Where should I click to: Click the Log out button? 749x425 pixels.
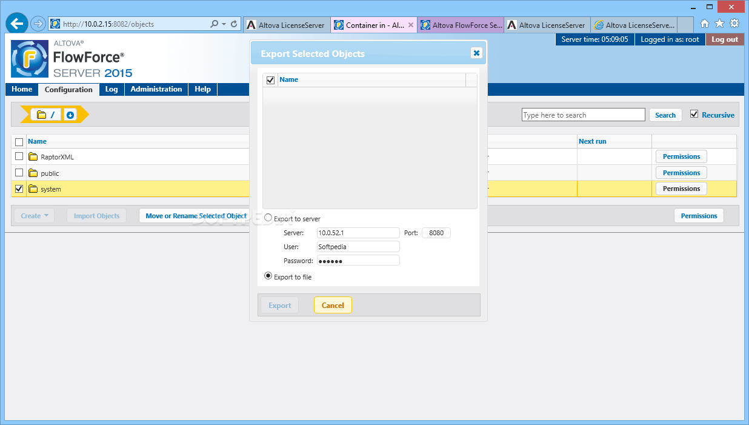pyautogui.click(x=725, y=39)
